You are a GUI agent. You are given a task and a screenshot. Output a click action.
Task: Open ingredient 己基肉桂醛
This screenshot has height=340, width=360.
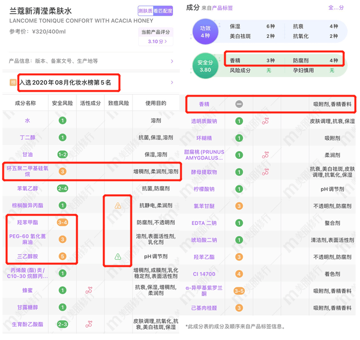[x=204, y=308]
